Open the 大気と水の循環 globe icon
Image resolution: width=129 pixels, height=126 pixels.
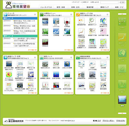pyautogui.click(x=67, y=64)
